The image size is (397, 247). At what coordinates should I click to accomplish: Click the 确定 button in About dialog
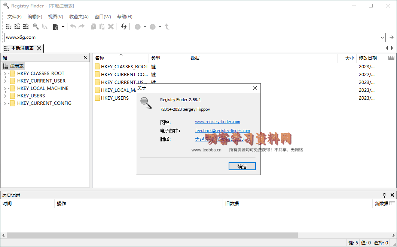tap(242, 166)
